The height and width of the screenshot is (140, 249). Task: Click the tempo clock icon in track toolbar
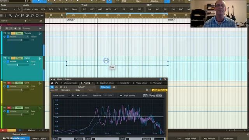[x=37, y=16]
